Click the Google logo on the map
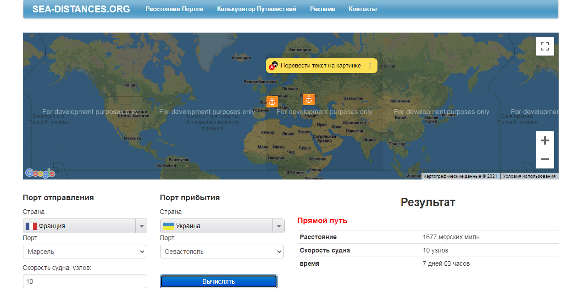 click(x=40, y=173)
